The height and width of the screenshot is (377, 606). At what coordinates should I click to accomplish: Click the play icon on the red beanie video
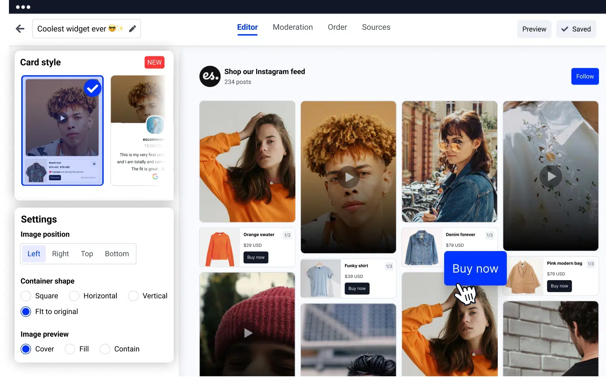click(x=247, y=333)
